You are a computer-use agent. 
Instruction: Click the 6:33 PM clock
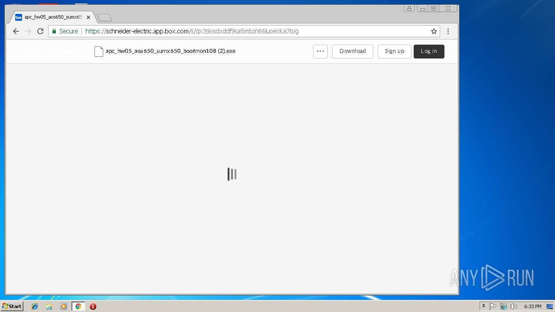click(532, 306)
